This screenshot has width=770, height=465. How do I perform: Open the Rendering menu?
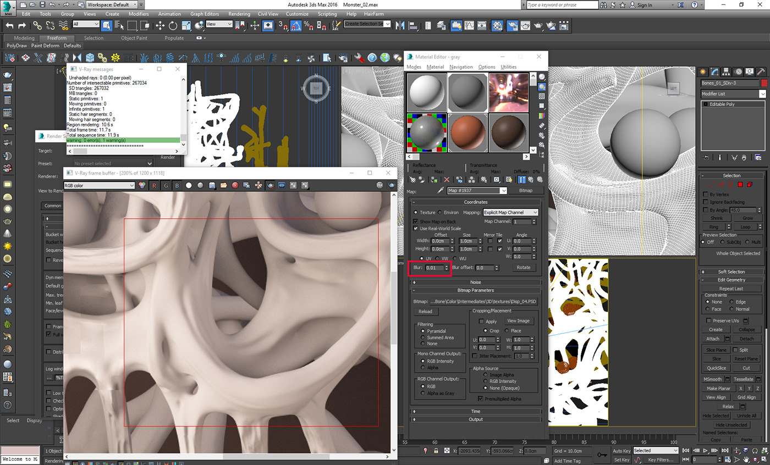pos(239,14)
